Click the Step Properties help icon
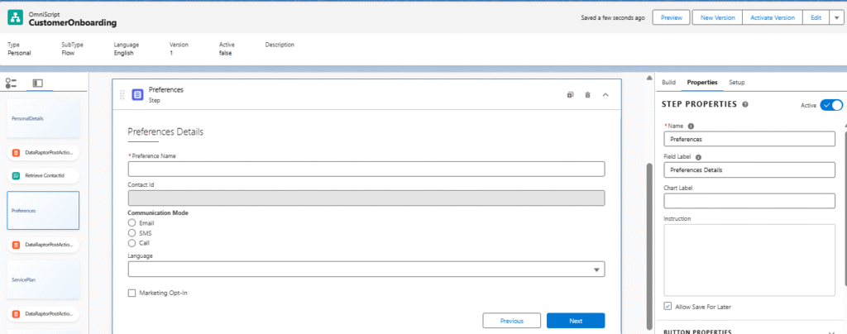The image size is (847, 334). tap(745, 105)
